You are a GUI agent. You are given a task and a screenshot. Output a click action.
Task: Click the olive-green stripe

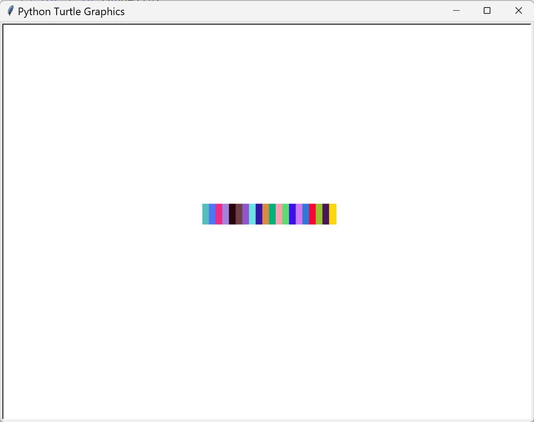pyautogui.click(x=319, y=214)
